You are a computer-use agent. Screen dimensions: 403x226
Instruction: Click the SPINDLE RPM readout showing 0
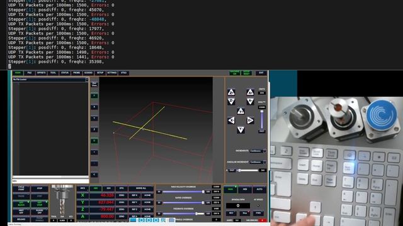(238, 205)
